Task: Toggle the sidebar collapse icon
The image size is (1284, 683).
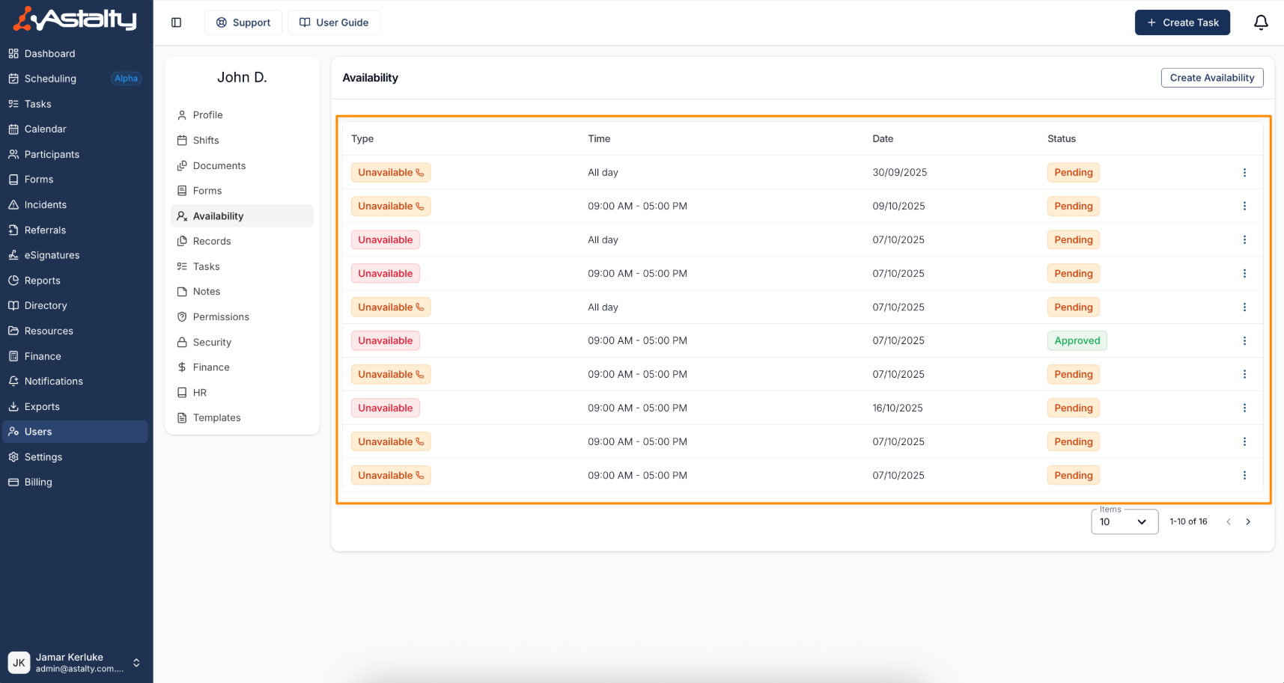Action: click(x=177, y=22)
